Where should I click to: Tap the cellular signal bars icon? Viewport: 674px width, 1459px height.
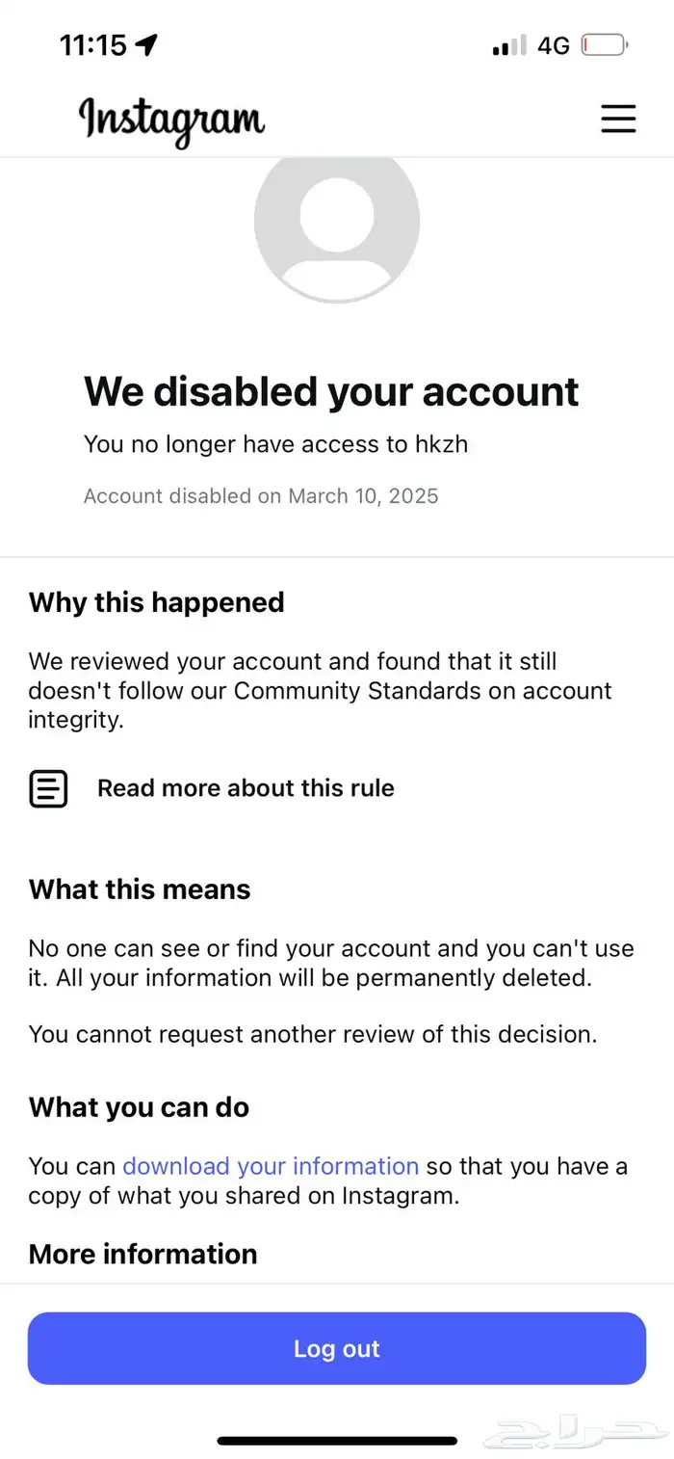[x=509, y=45]
